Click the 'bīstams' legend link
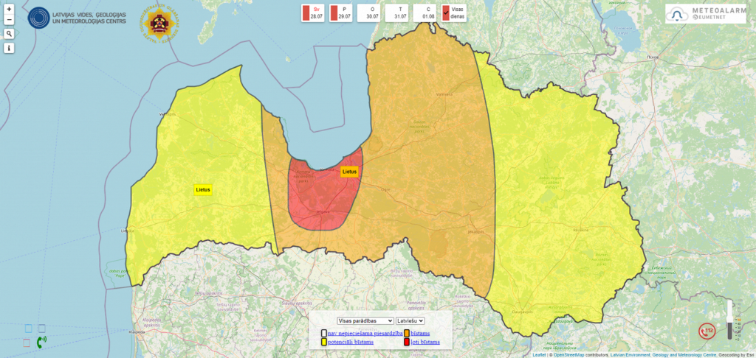 point(420,333)
